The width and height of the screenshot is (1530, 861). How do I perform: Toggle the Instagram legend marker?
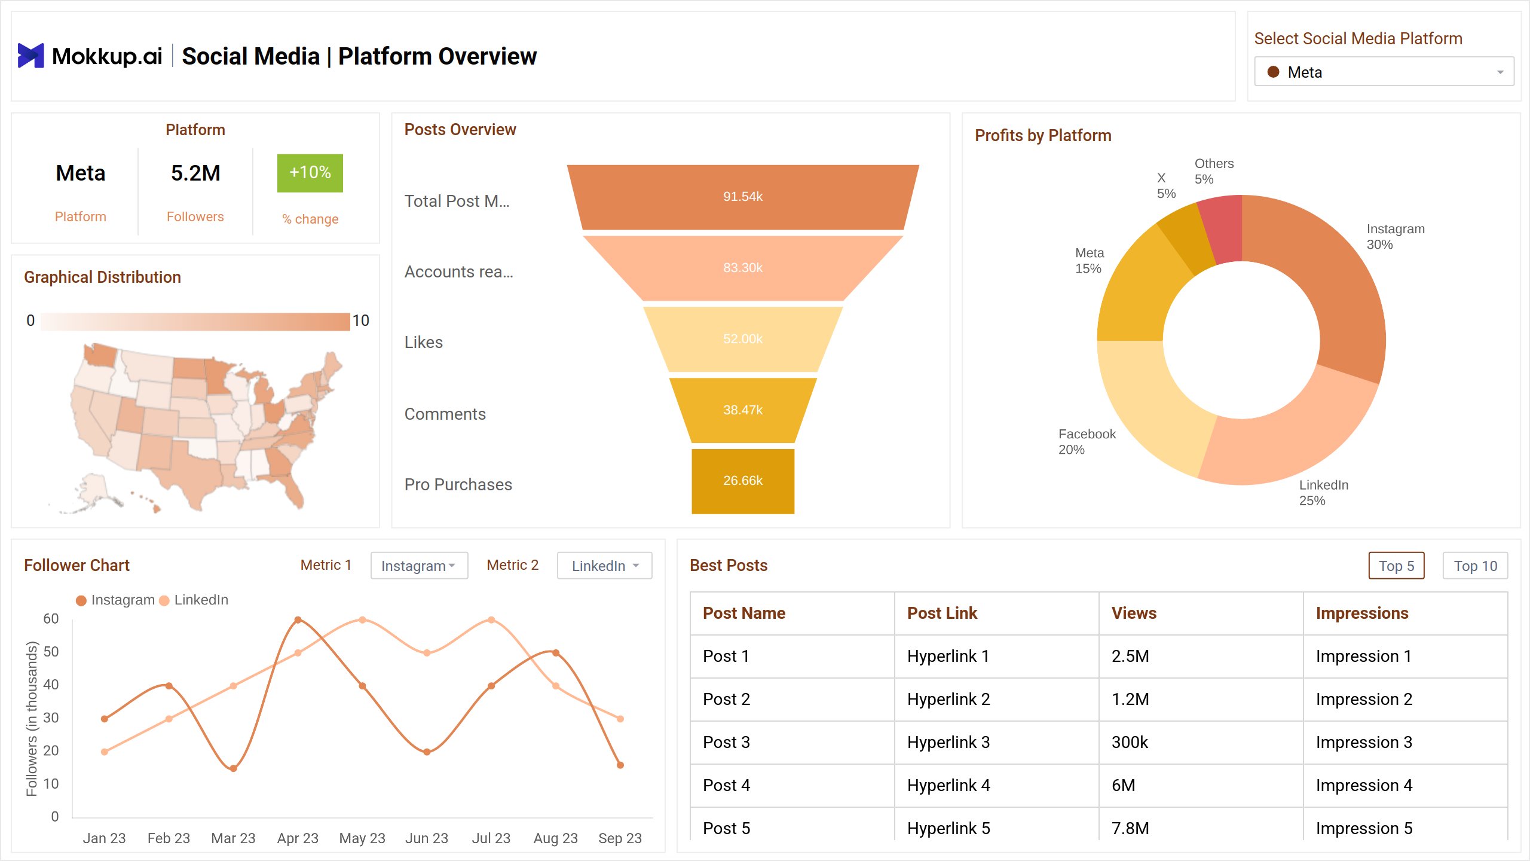click(x=81, y=600)
